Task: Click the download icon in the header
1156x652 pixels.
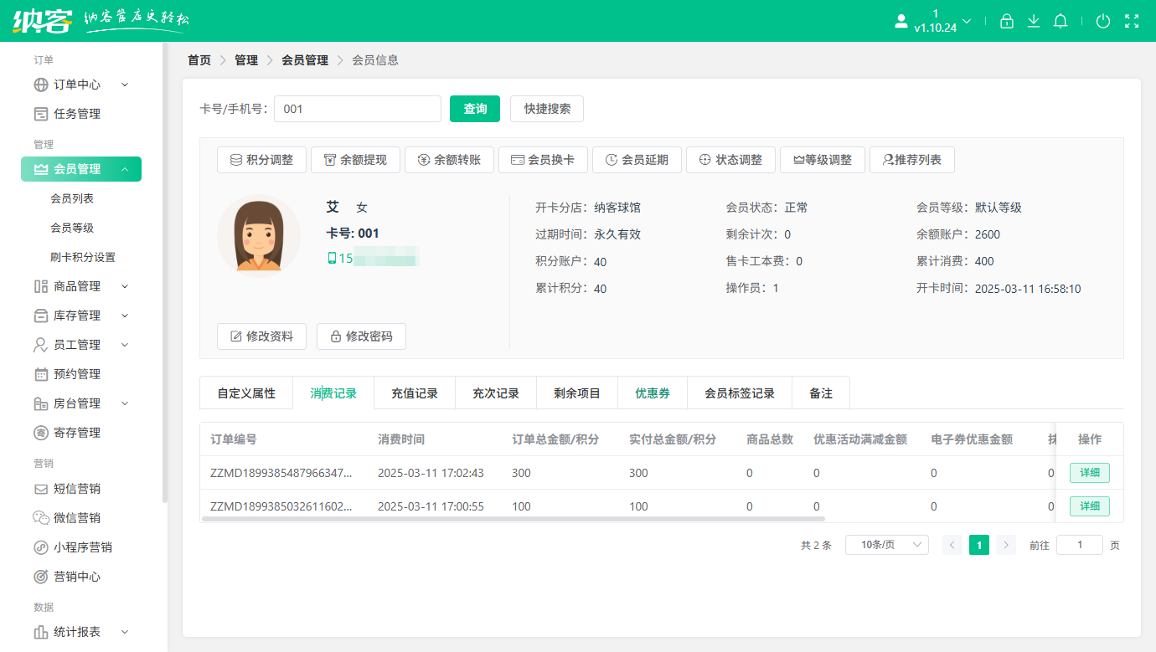Action: click(x=1033, y=20)
